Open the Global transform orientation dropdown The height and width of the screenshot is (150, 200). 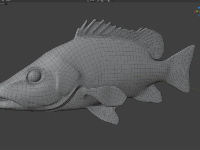pos(91,1)
